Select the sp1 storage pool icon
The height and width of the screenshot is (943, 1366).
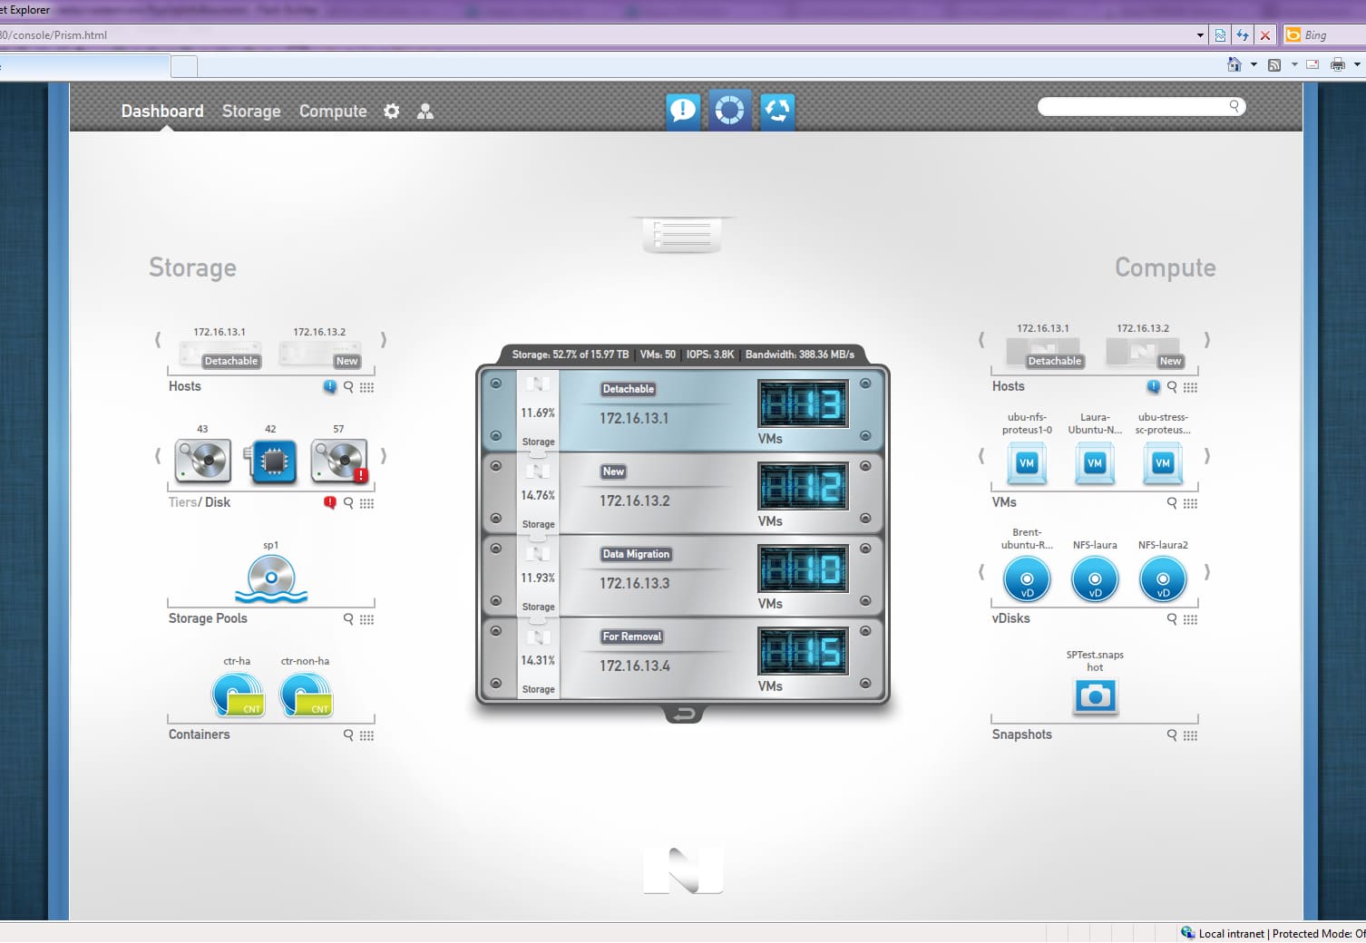(271, 578)
